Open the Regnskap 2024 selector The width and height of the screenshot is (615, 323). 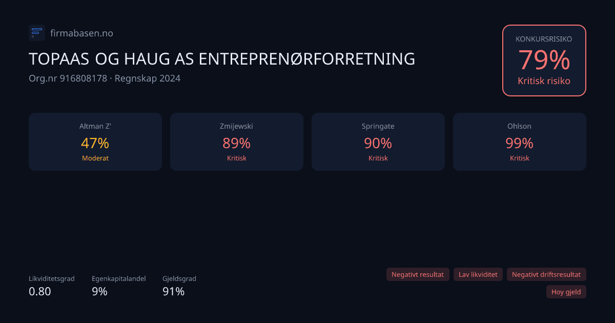pyautogui.click(x=147, y=78)
